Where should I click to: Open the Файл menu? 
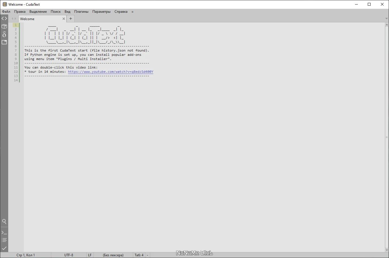tap(6, 12)
